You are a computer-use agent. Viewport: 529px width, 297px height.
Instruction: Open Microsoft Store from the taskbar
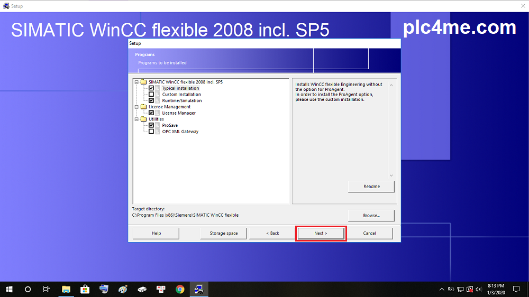click(85, 289)
